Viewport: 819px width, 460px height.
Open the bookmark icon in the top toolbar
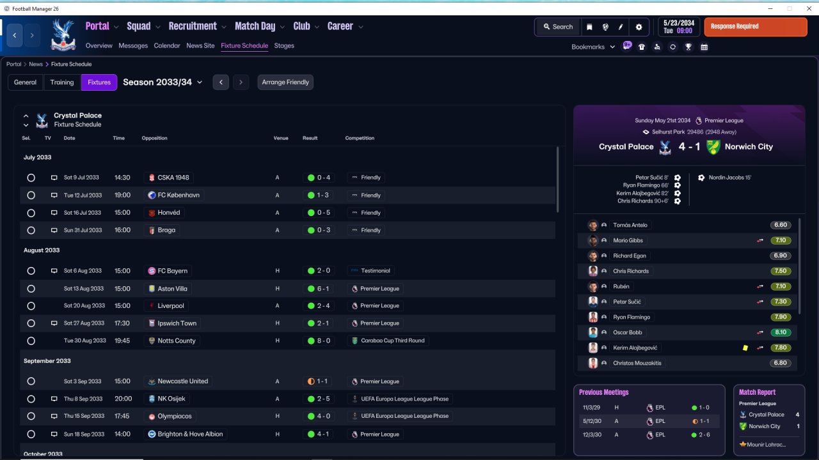pyautogui.click(x=589, y=27)
